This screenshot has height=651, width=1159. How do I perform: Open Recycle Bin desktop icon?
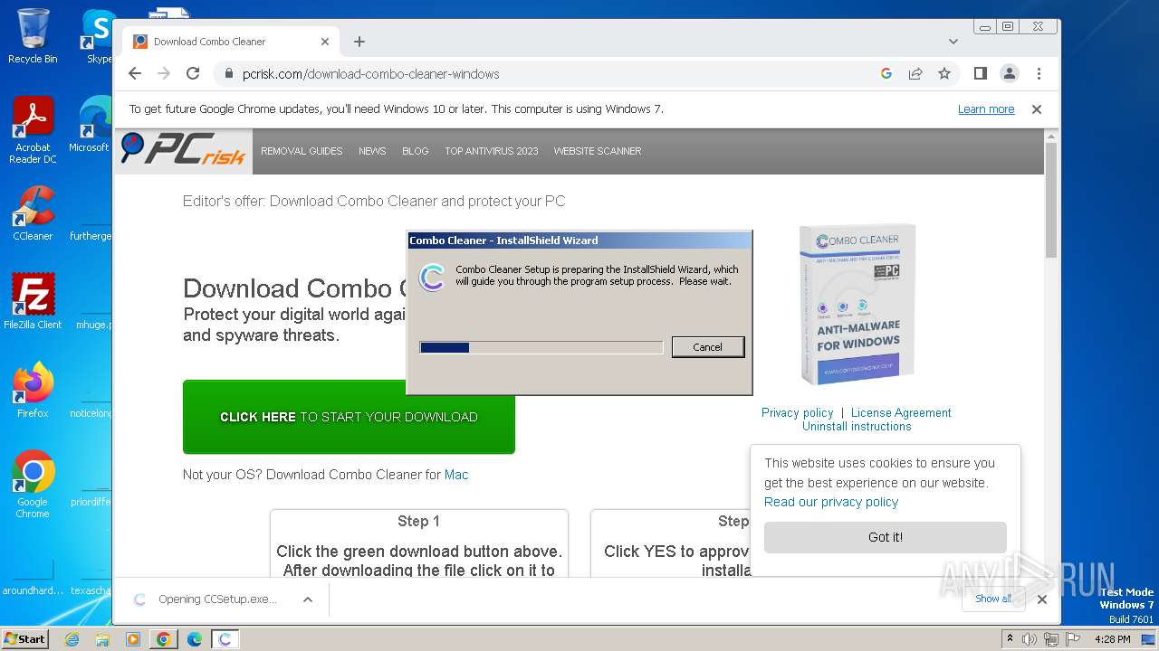click(x=33, y=36)
